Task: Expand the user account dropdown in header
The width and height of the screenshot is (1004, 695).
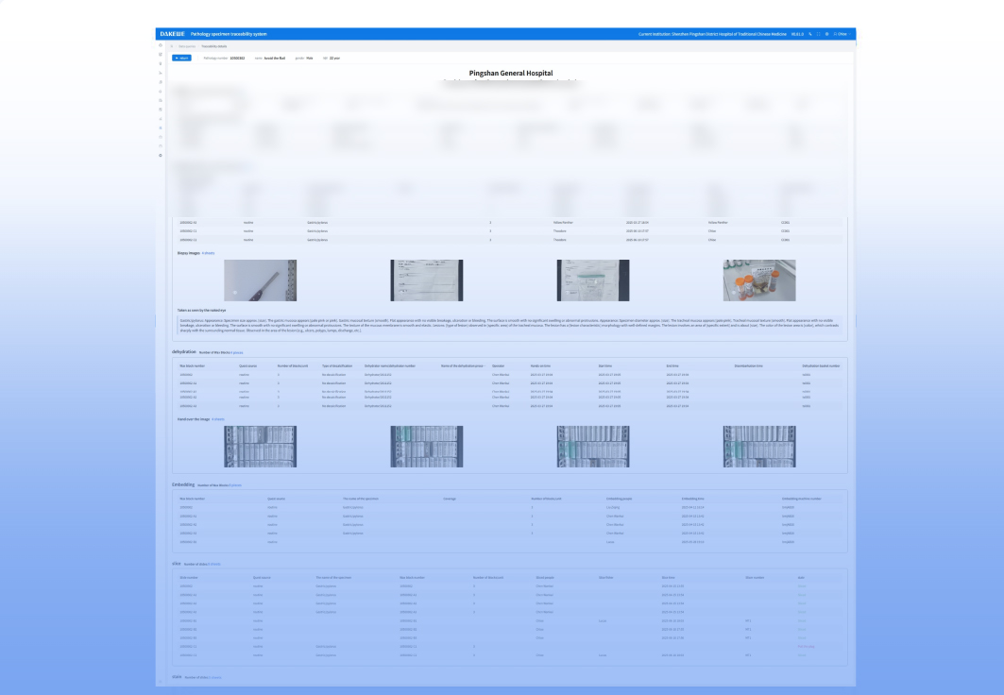Action: tap(842, 34)
